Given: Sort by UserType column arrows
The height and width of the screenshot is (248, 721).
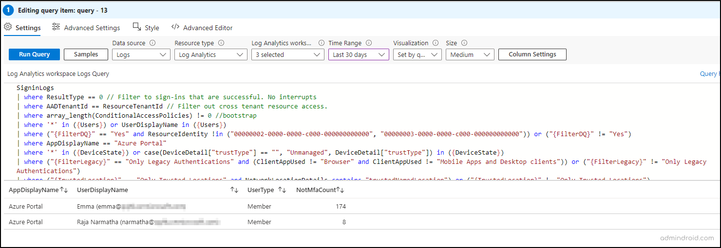Looking at the screenshot, I should (282, 190).
